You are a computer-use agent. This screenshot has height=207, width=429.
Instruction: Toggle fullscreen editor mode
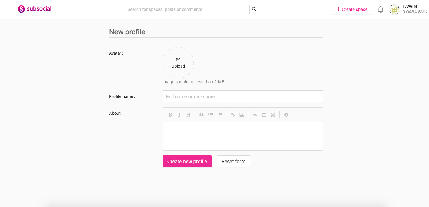pos(273,115)
